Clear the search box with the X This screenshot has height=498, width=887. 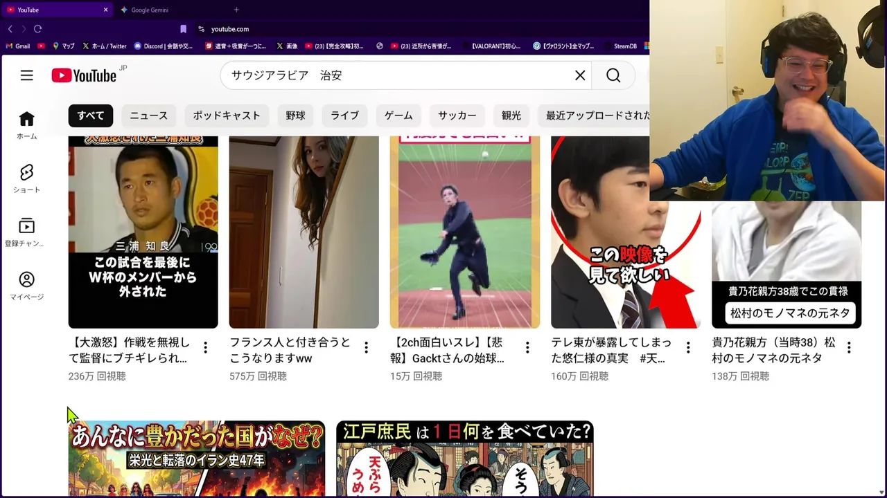(x=580, y=75)
